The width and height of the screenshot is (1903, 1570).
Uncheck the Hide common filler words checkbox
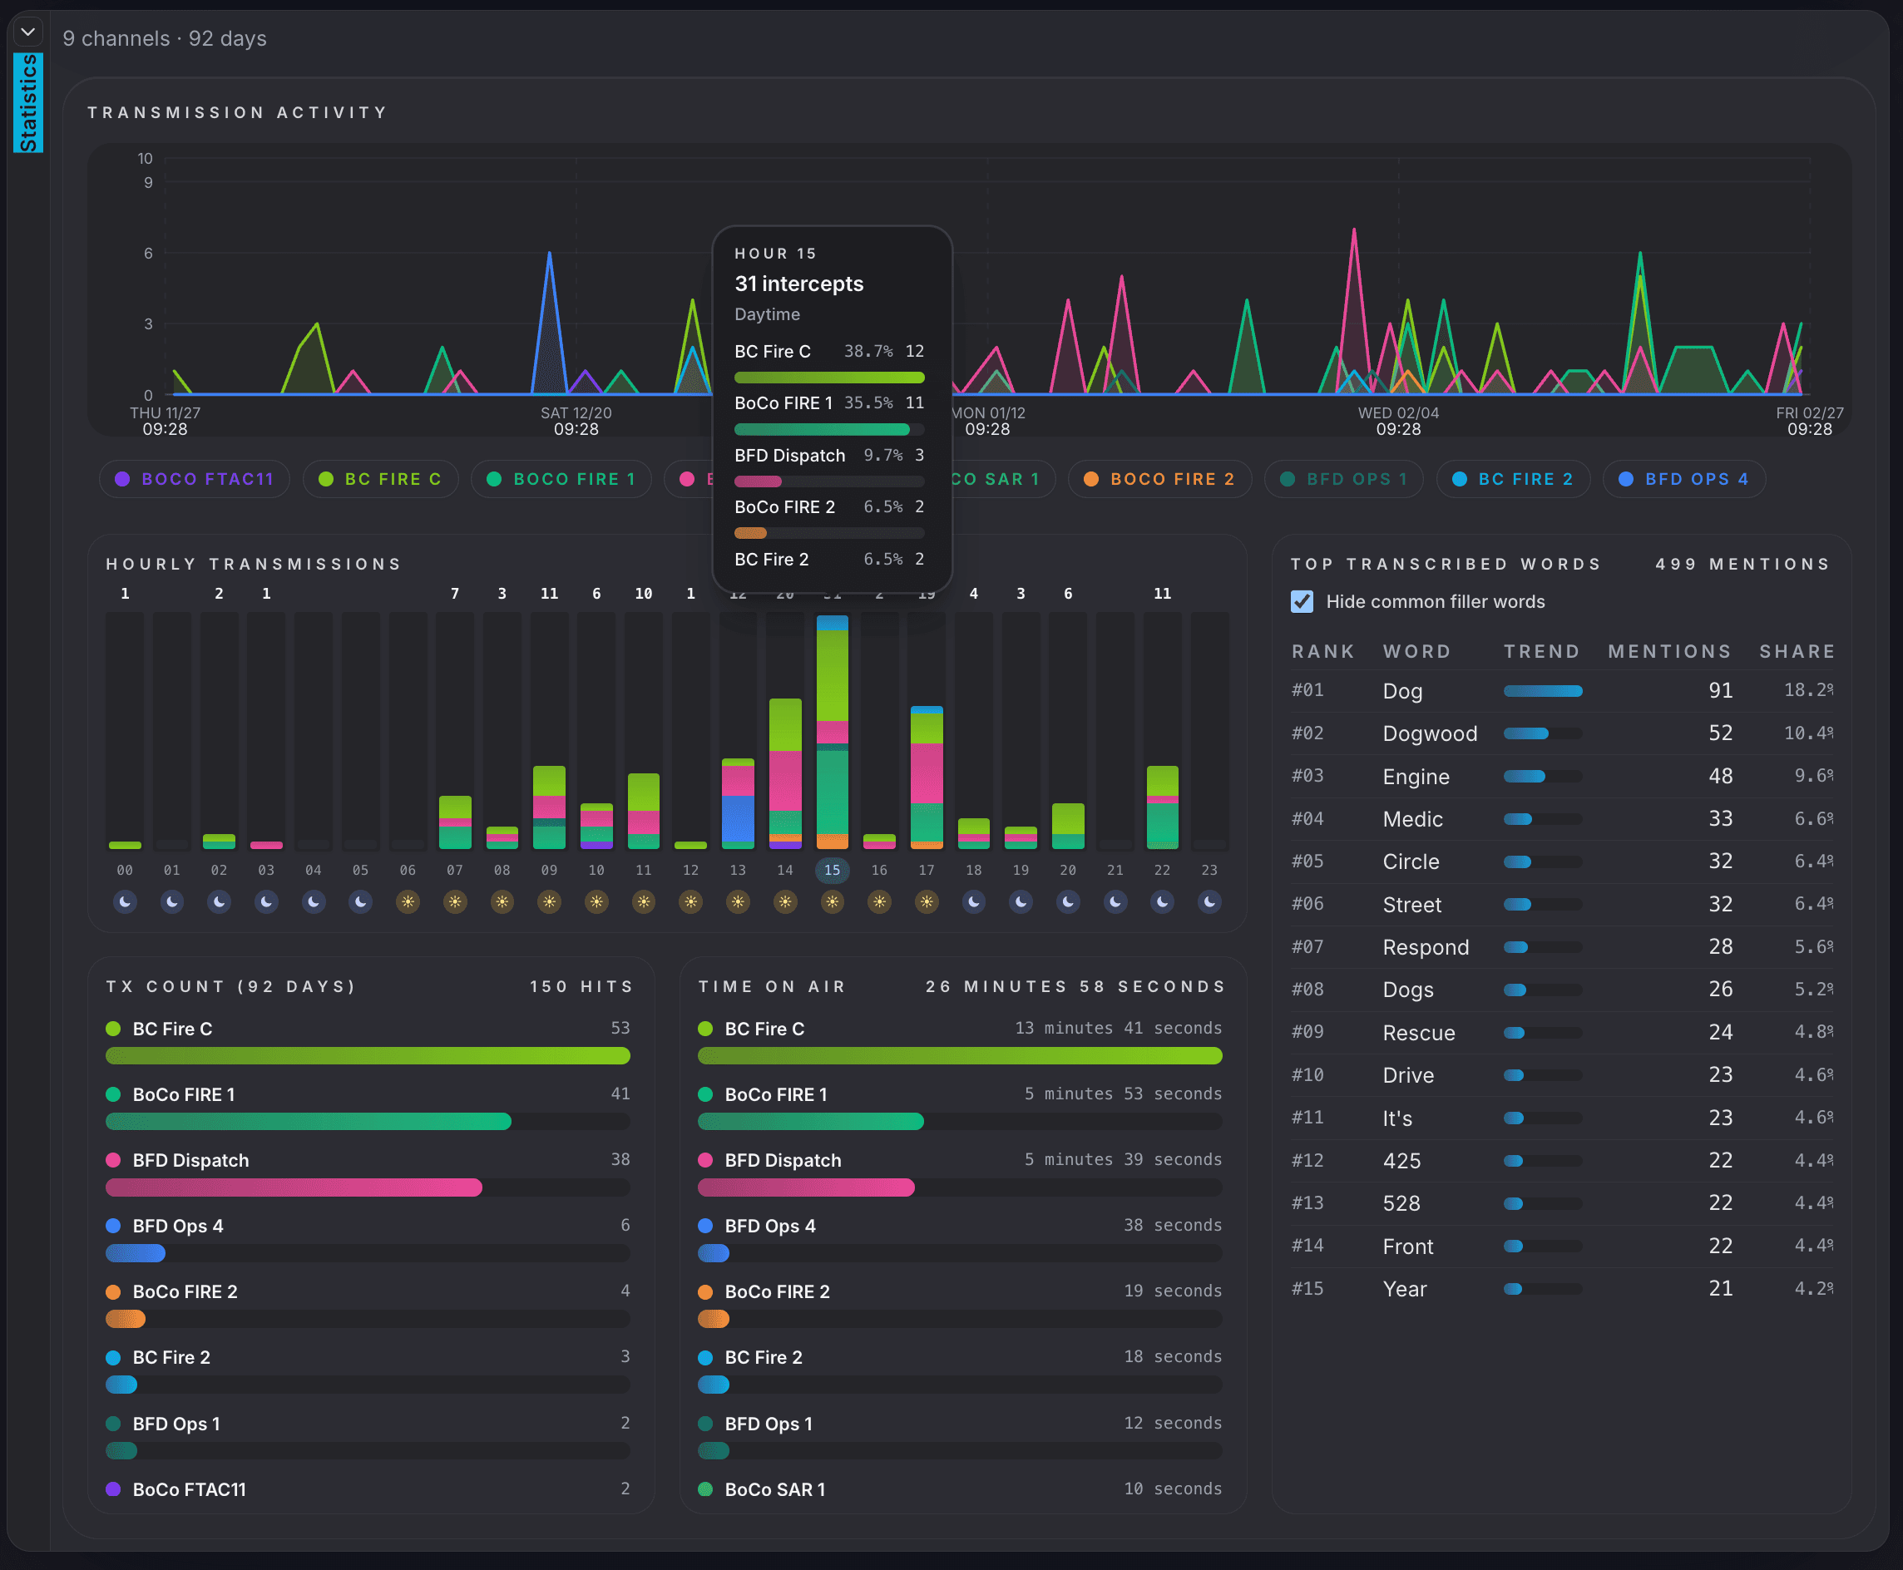pos(1302,601)
